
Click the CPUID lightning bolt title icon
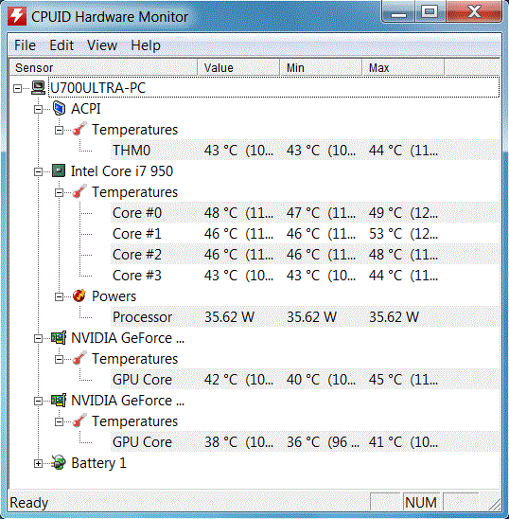coord(17,16)
